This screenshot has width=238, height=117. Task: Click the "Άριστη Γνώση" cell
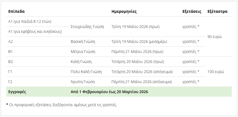(x=83, y=82)
